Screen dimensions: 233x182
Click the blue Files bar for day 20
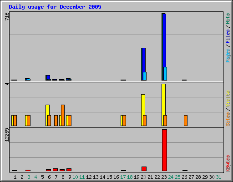(144, 60)
